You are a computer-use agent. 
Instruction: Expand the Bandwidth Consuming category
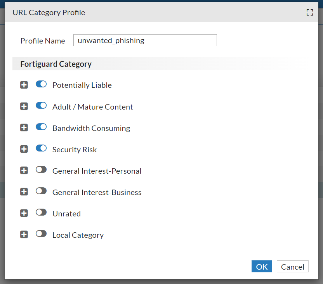tap(24, 128)
